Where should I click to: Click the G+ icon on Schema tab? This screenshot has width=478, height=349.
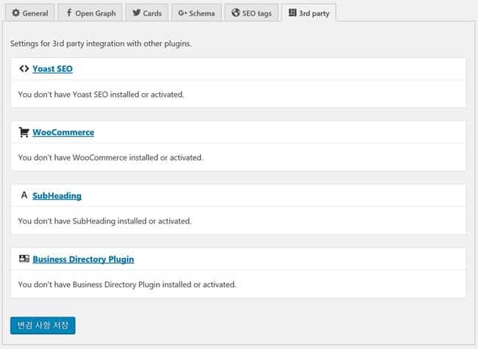(x=183, y=13)
